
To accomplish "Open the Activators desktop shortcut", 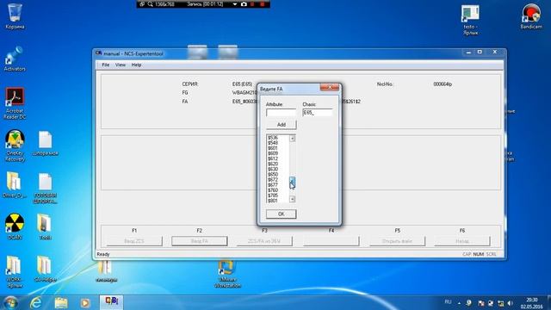I will click(x=15, y=59).
